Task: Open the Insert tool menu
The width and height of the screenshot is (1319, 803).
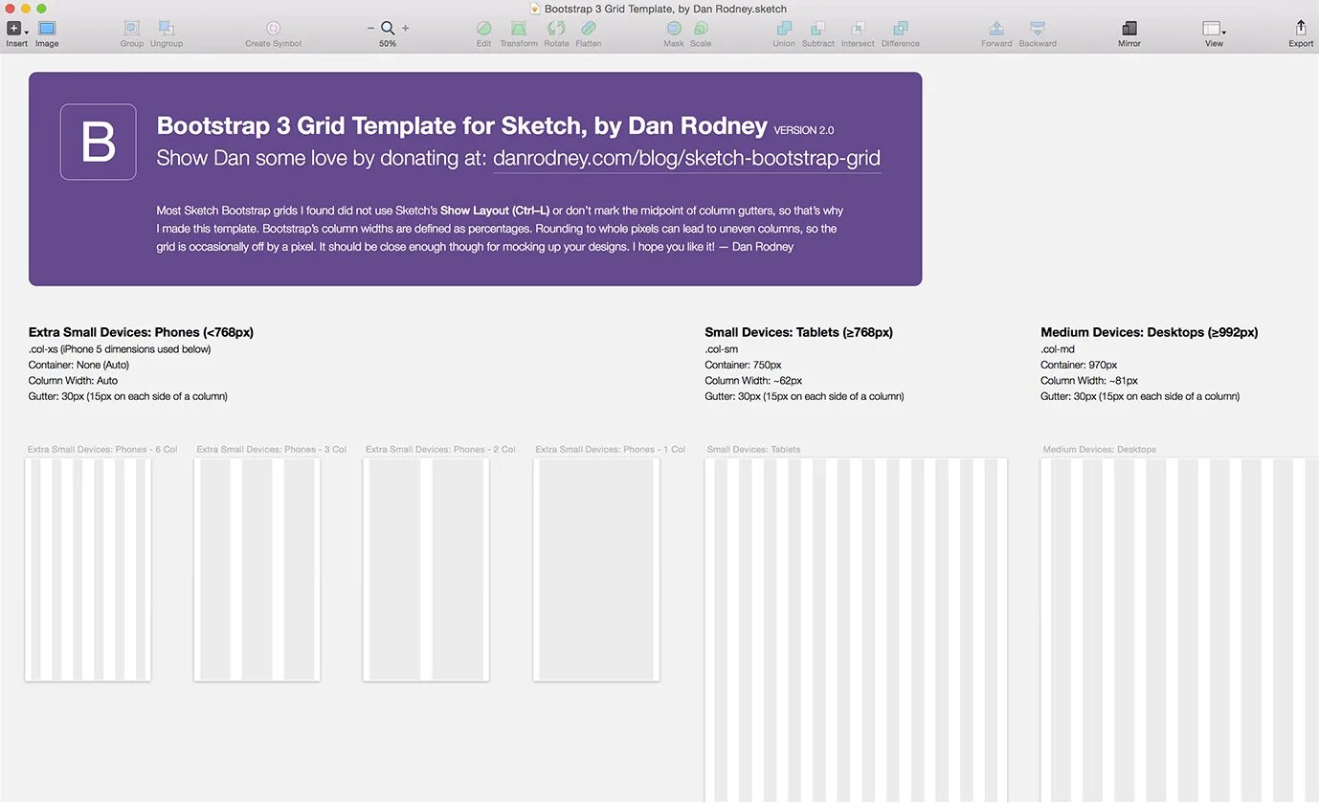Action: click(x=17, y=29)
